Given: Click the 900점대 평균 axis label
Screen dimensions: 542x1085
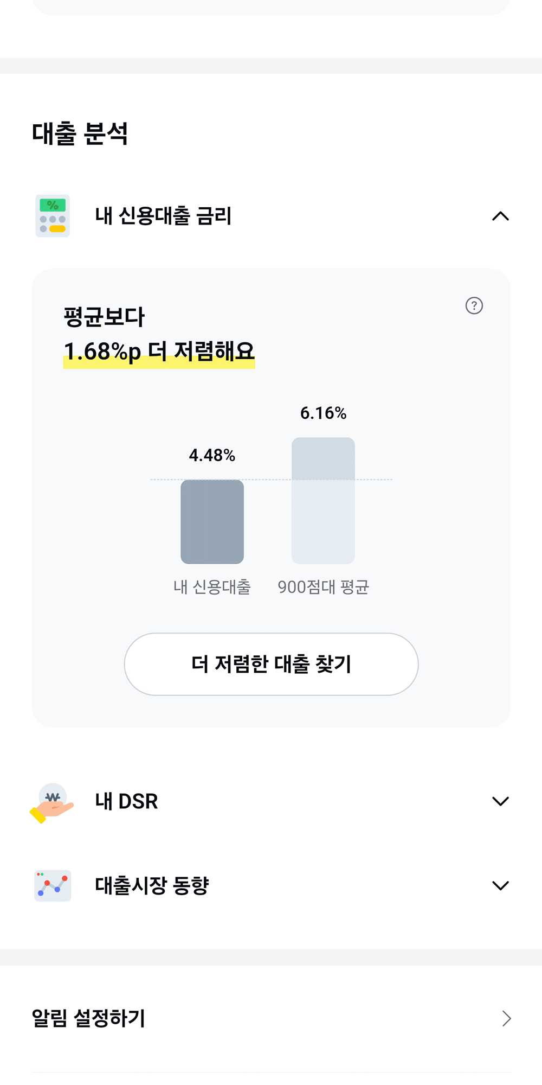Looking at the screenshot, I should point(323,587).
